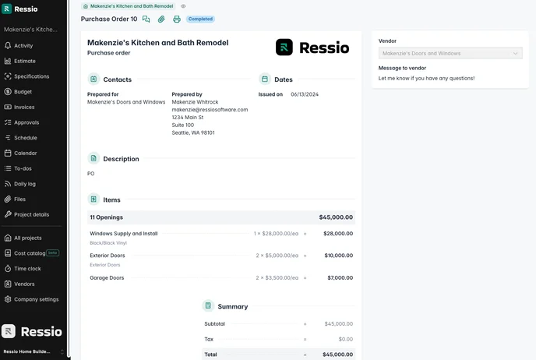Click the 11 Openings group header row
The height and width of the screenshot is (360, 536).
pos(221,217)
